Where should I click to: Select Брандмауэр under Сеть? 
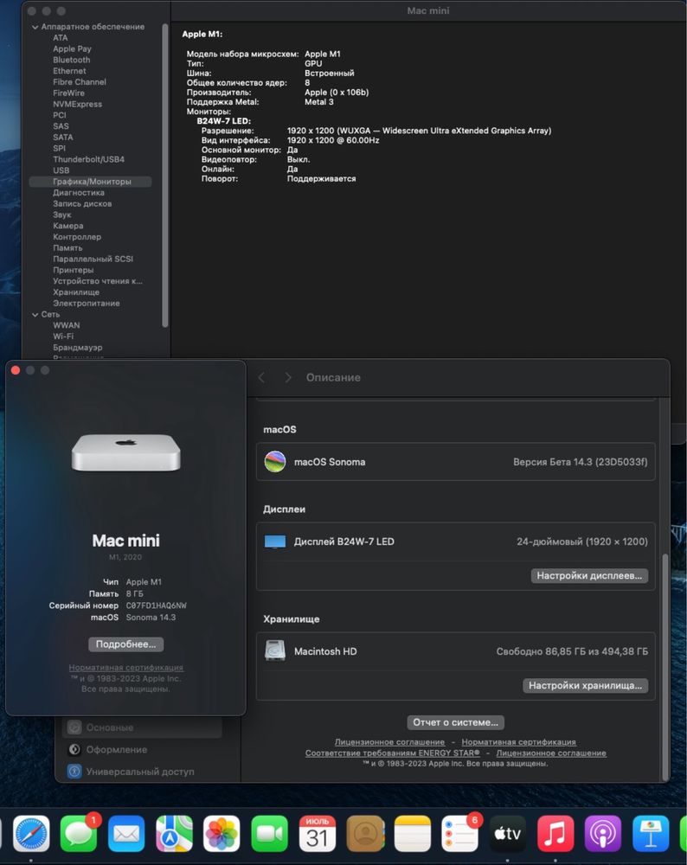point(77,348)
